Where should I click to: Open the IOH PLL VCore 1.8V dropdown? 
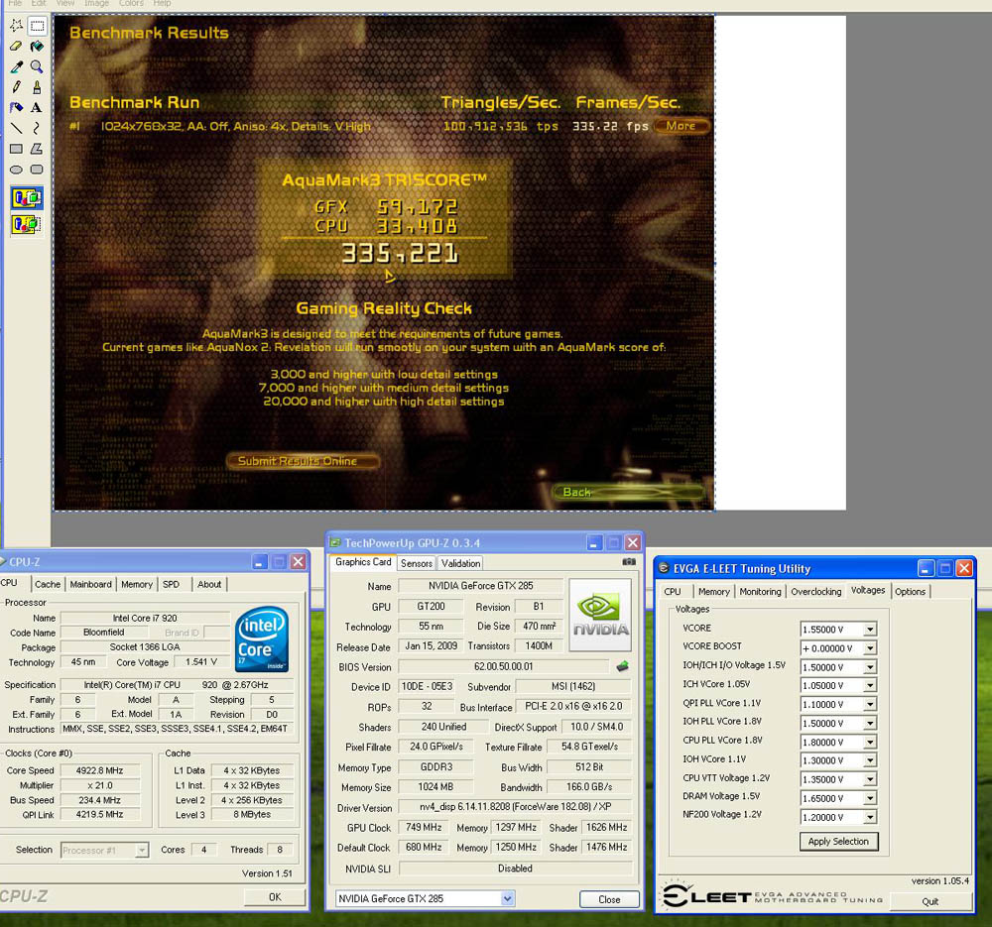[870, 723]
